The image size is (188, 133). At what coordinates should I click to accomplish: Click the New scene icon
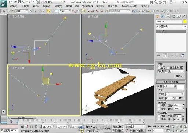point(11,2)
